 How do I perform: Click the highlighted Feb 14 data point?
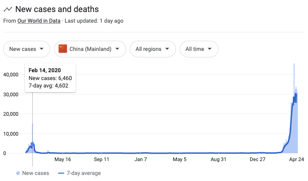coord(32,144)
